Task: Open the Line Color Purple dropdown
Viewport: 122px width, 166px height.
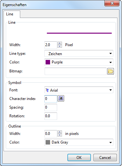Action: click(x=79, y=62)
